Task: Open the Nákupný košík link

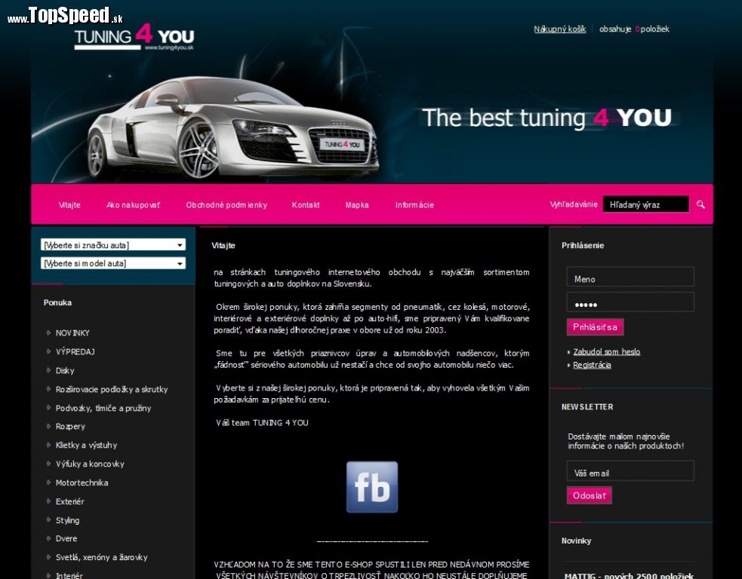Action: coord(560,29)
